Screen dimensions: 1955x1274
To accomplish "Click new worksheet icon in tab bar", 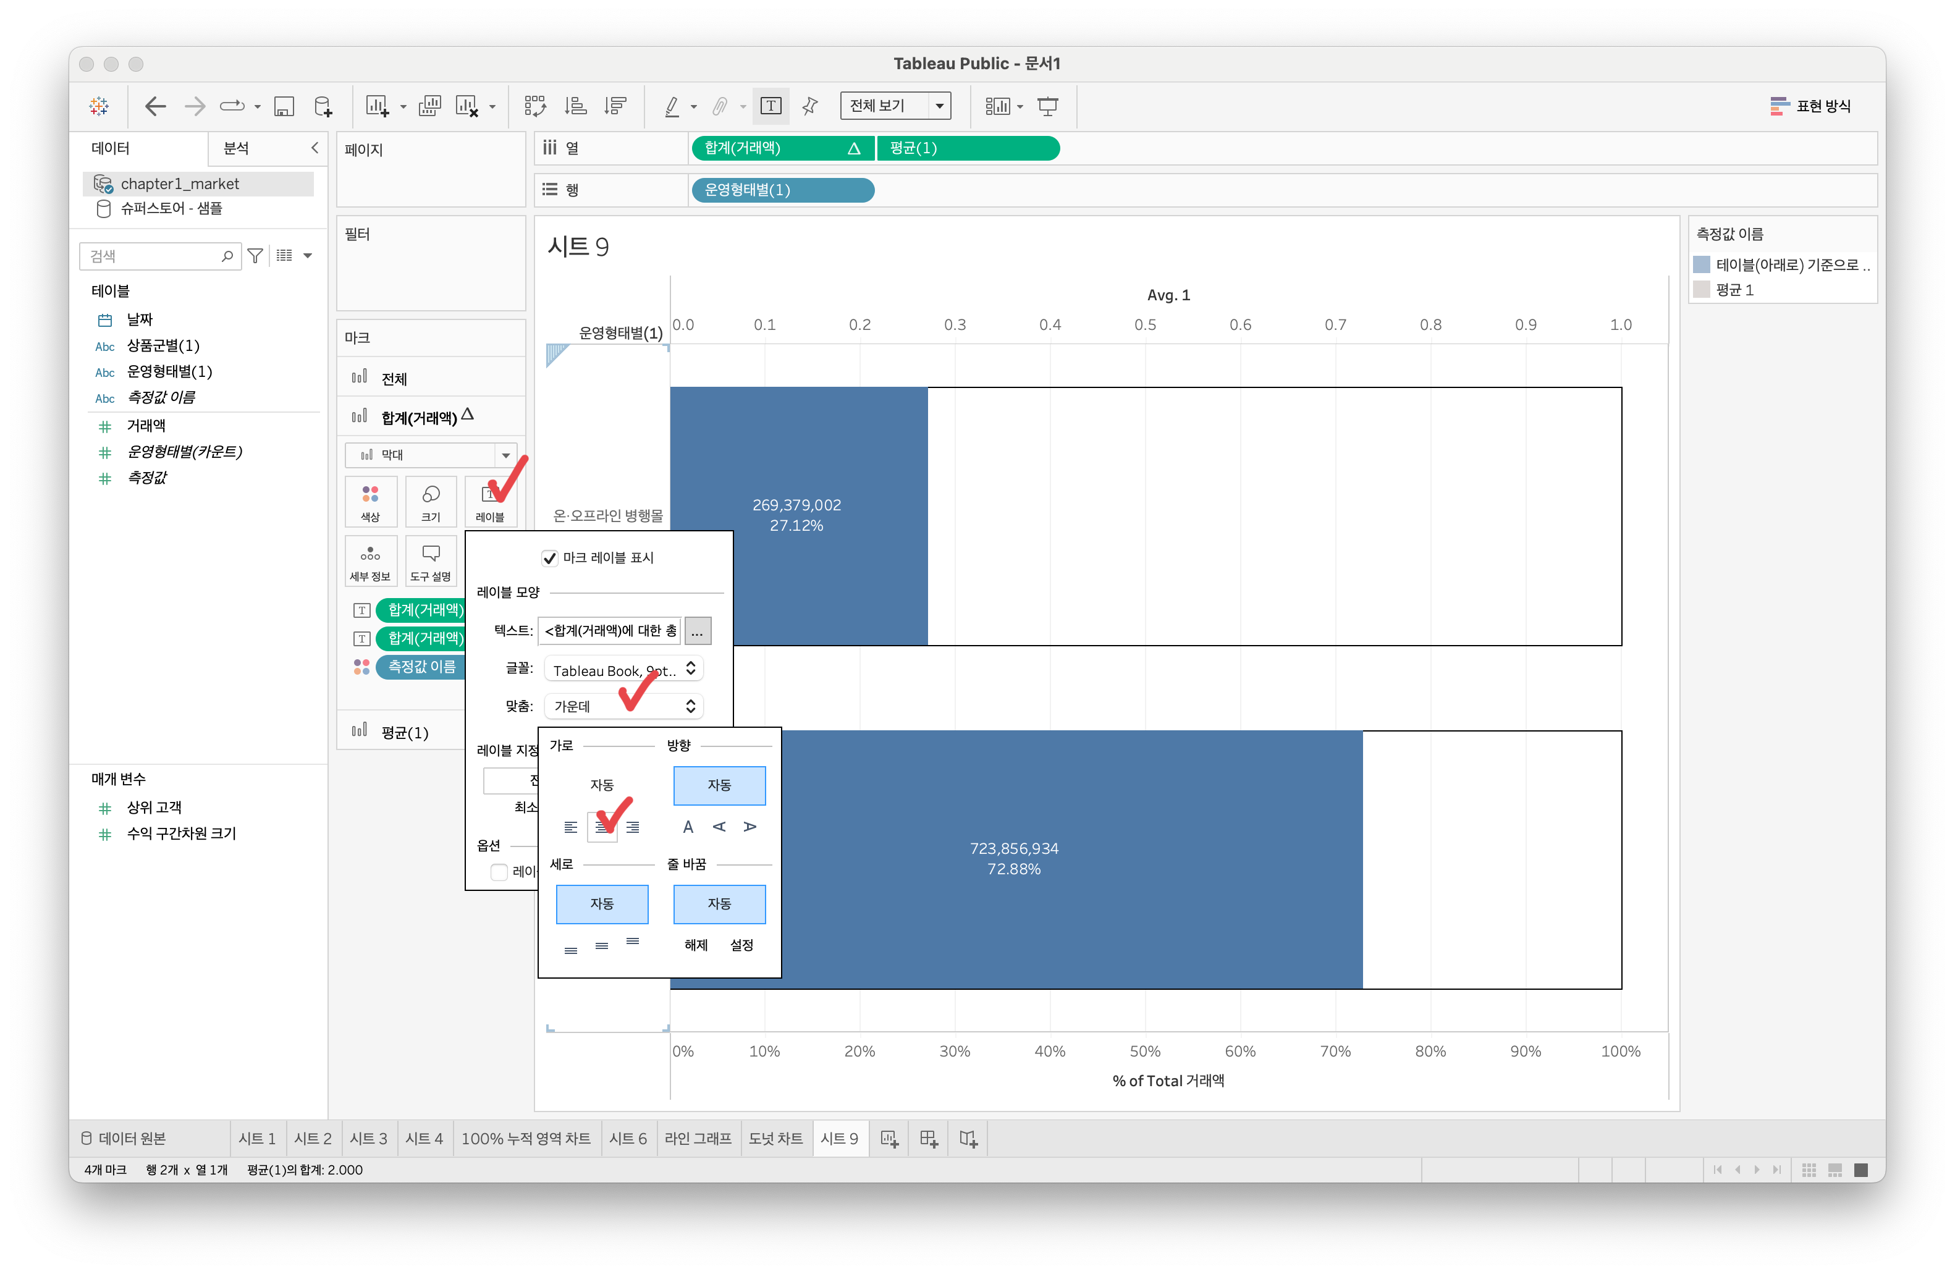I will pyautogui.click(x=889, y=1139).
